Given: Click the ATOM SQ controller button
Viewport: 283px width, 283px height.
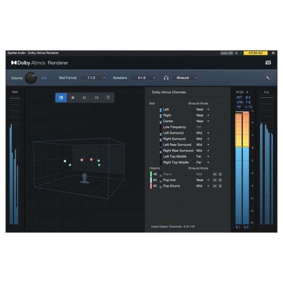Looking at the screenshot, I should click(255, 53).
